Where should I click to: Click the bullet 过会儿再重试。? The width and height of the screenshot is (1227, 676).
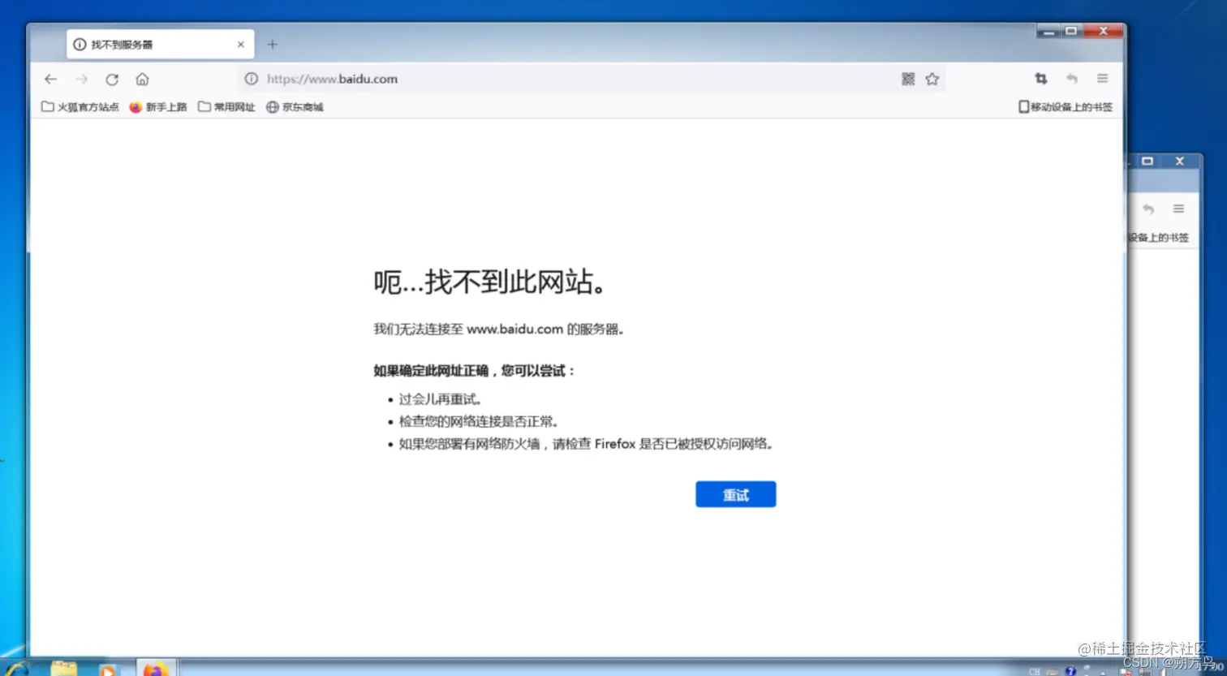[x=441, y=399]
